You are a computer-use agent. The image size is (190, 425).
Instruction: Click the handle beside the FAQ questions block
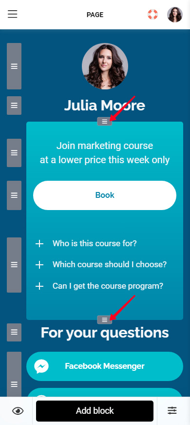[x=14, y=265]
